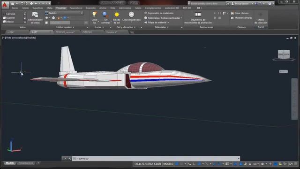
Task: Switch to the Anotar ribbon tab
Action: pyautogui.click(x=103, y=8)
